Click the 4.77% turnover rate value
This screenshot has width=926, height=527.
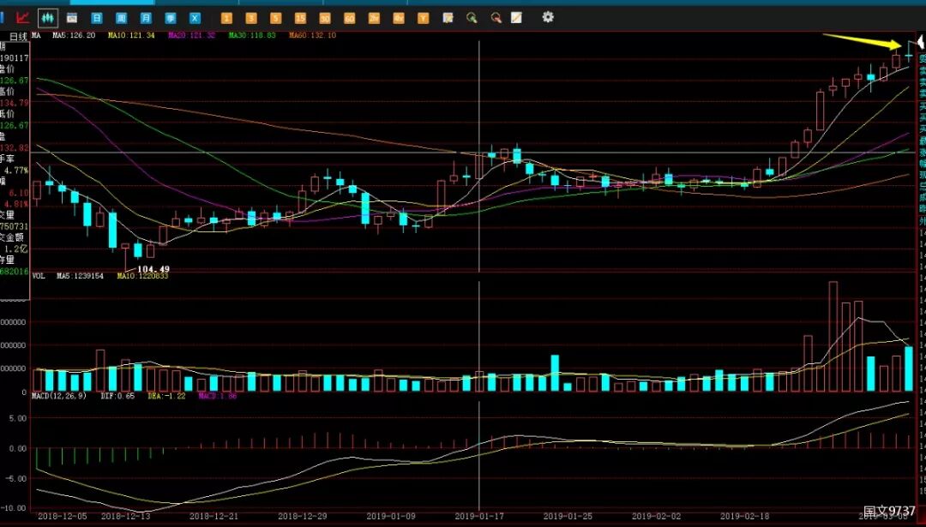pos(16,170)
